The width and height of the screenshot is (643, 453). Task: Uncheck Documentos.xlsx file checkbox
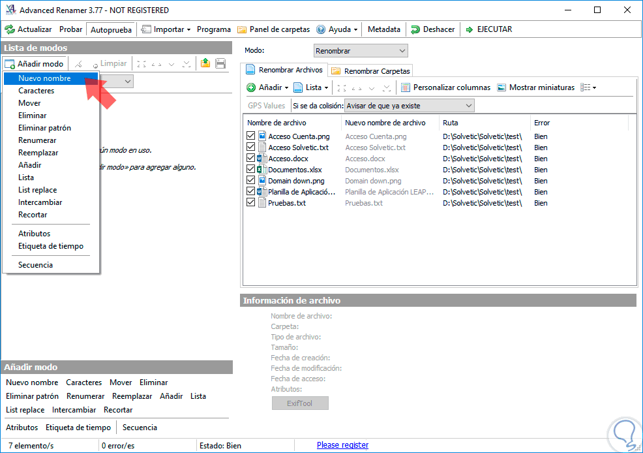[251, 169]
